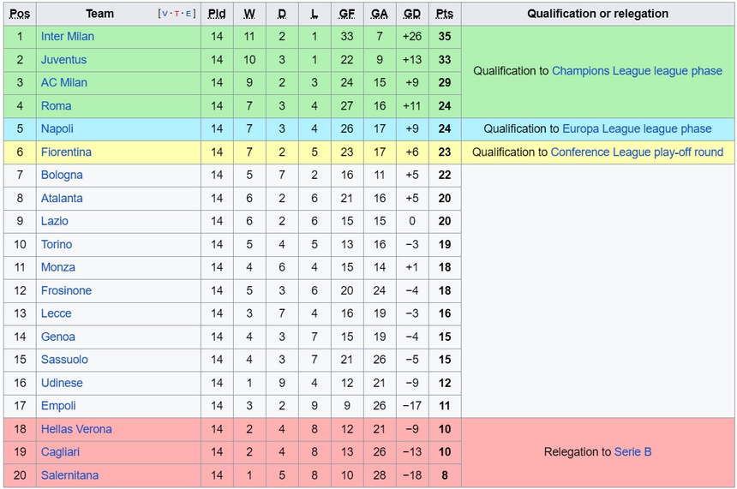Screen dimensions: 737x489
Task: Click Europa League league phase link
Action: click(637, 128)
